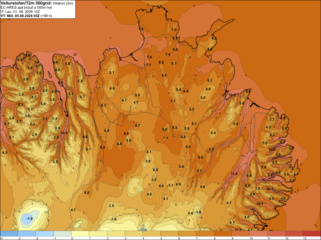Select the -1.8 temperature label
This screenshot has height=240, width=321.
point(198,212)
